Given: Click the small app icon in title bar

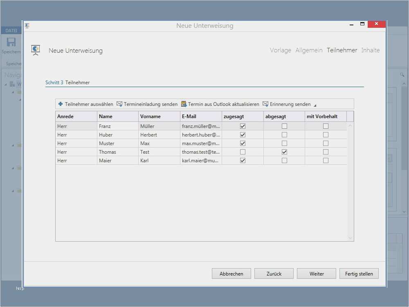Looking at the screenshot, I should click(x=27, y=26).
